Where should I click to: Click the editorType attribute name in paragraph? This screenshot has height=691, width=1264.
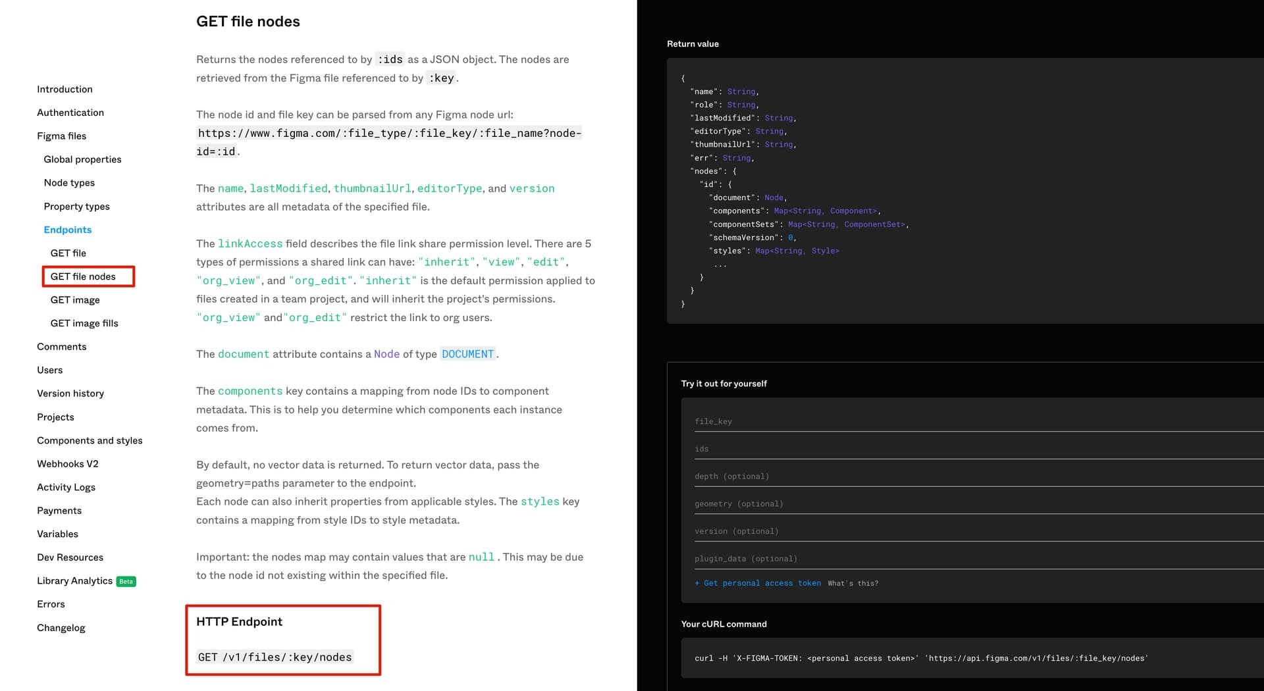coord(450,188)
